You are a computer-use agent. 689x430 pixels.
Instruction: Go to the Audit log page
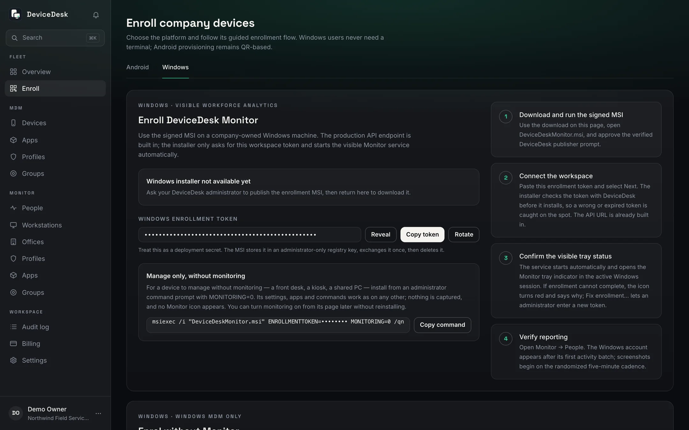(x=55, y=327)
